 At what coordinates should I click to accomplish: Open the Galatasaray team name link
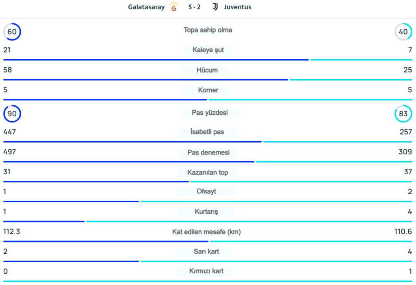coord(146,7)
